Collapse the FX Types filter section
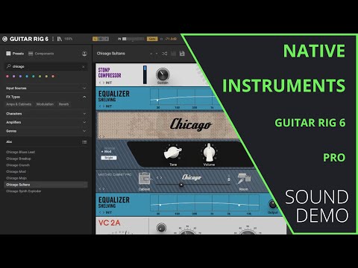 pos(46,97)
